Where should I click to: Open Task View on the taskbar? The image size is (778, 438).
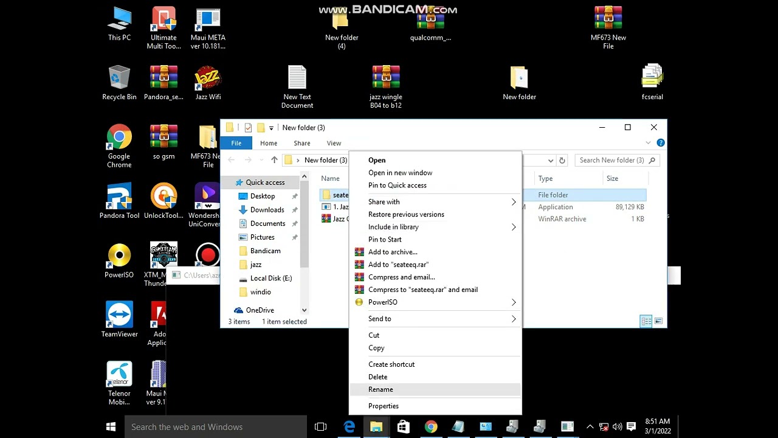[x=320, y=427]
